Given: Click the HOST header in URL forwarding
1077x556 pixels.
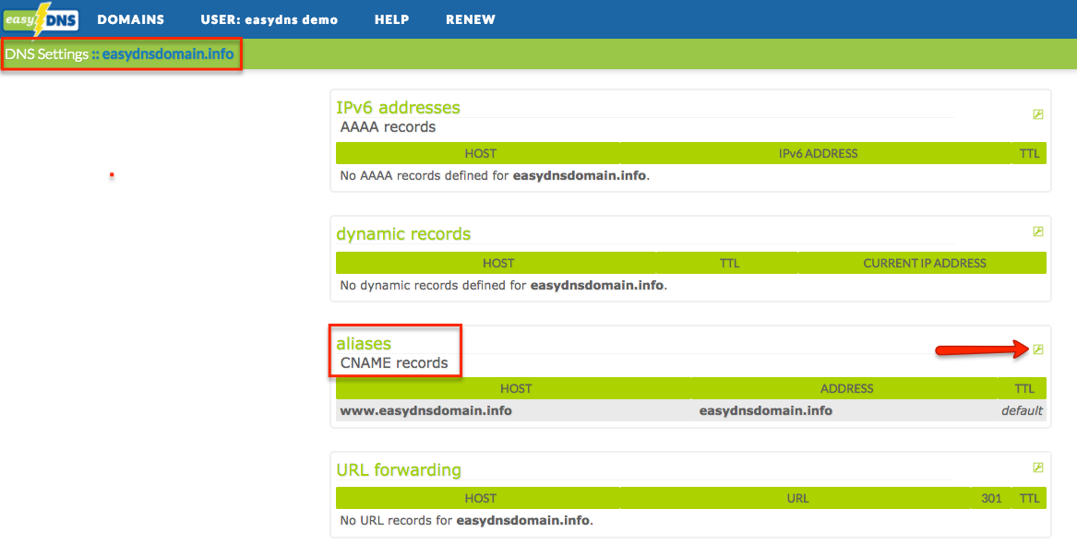Looking at the screenshot, I should click(480, 498).
